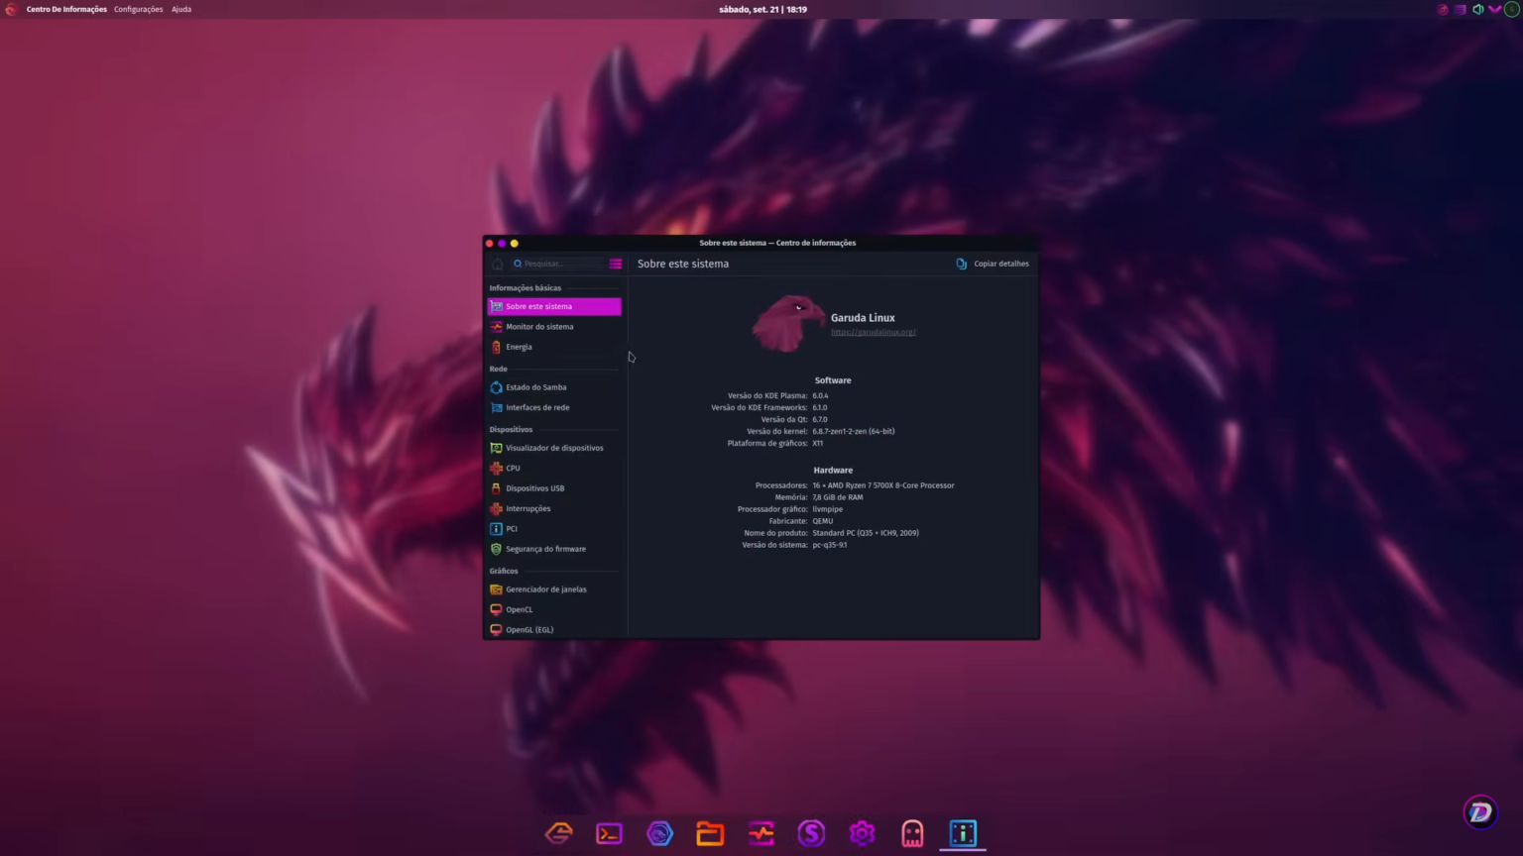Viewport: 1523px width, 856px height.
Task: Select Segurança do firmware in the sidebar
Action: tap(545, 548)
